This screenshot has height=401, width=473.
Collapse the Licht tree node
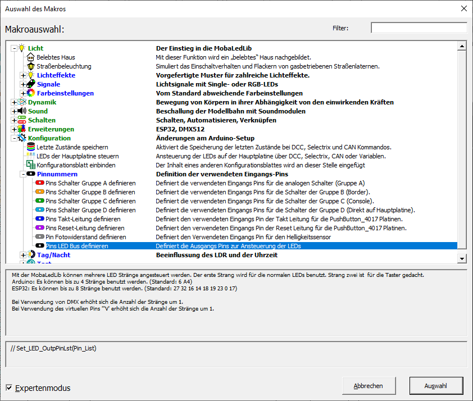(x=13, y=48)
